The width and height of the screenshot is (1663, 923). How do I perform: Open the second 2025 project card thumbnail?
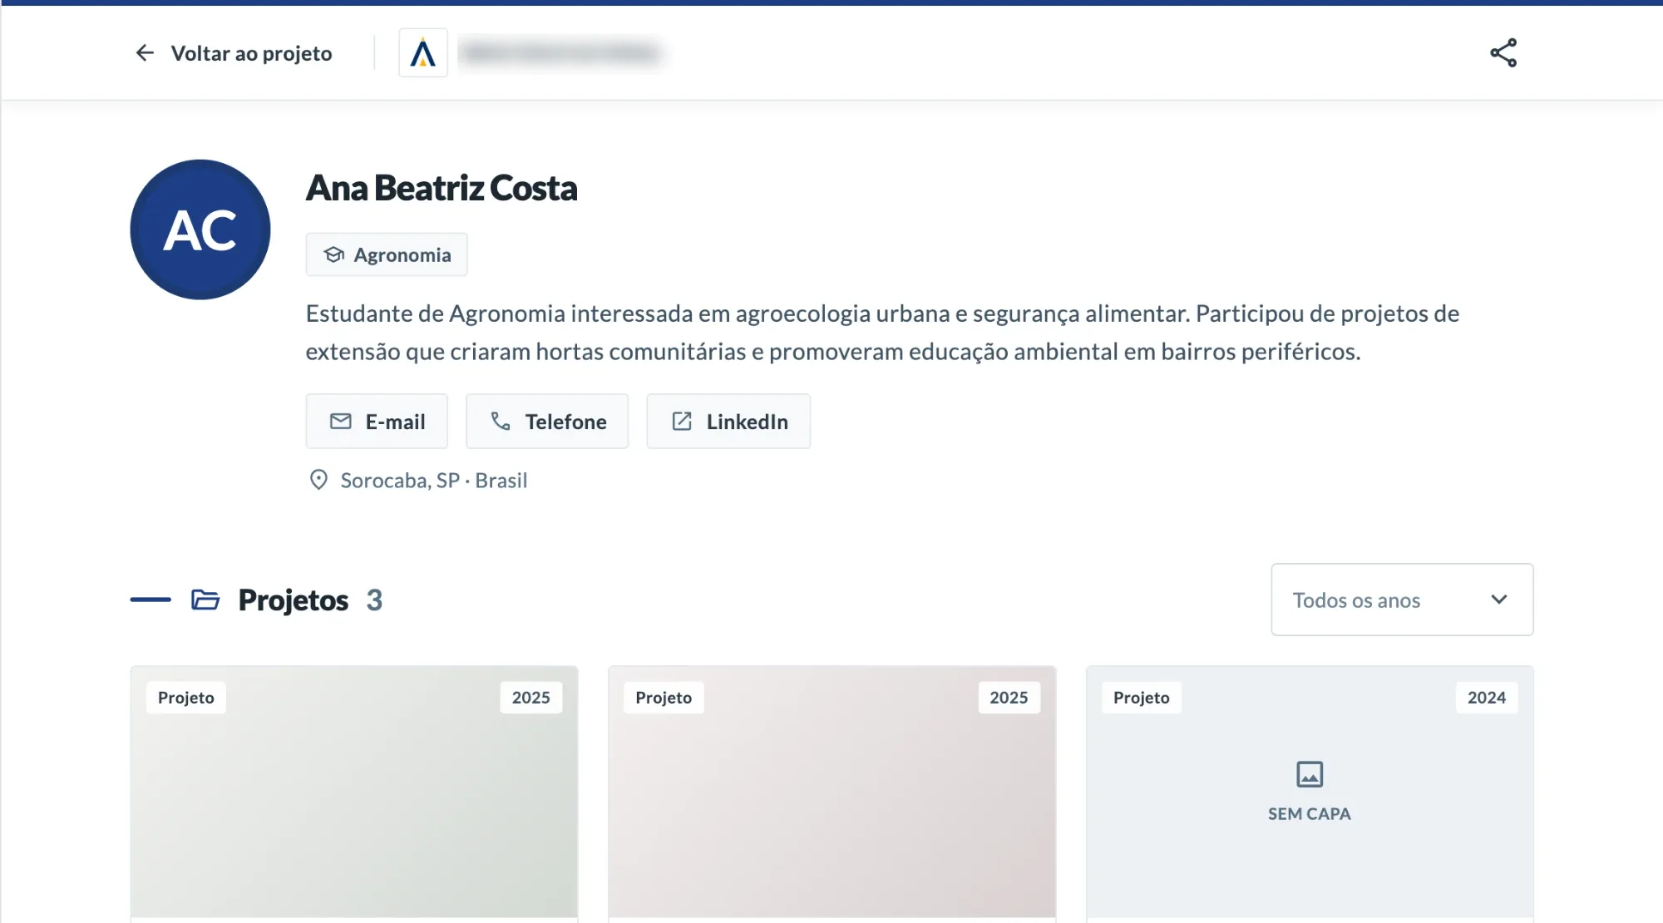coord(832,792)
